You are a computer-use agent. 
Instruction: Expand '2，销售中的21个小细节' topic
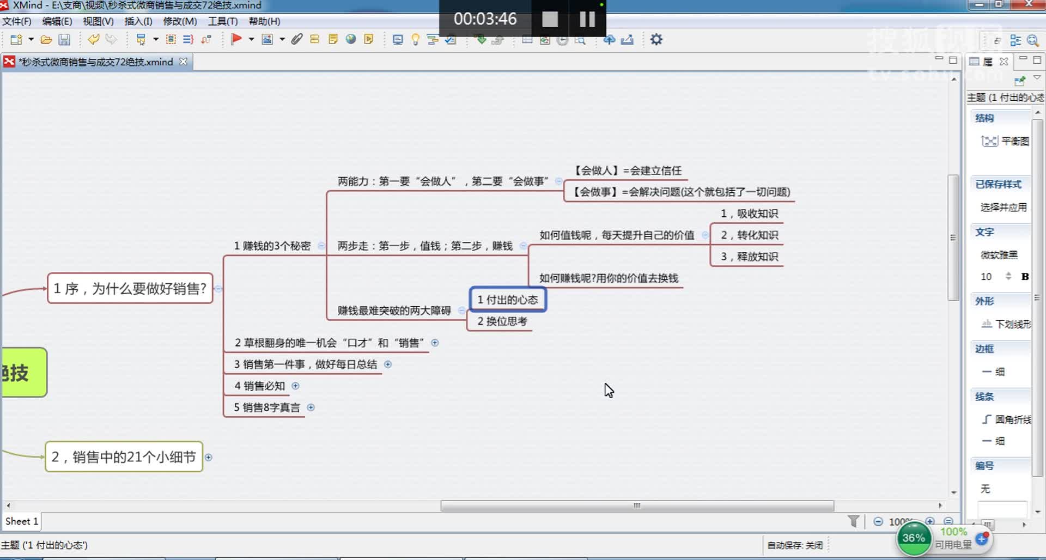pos(208,457)
